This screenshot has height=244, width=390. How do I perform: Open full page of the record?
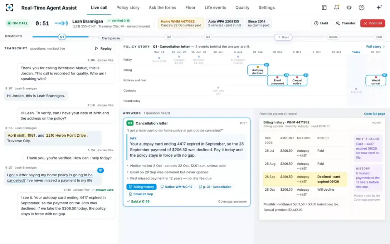click(374, 114)
